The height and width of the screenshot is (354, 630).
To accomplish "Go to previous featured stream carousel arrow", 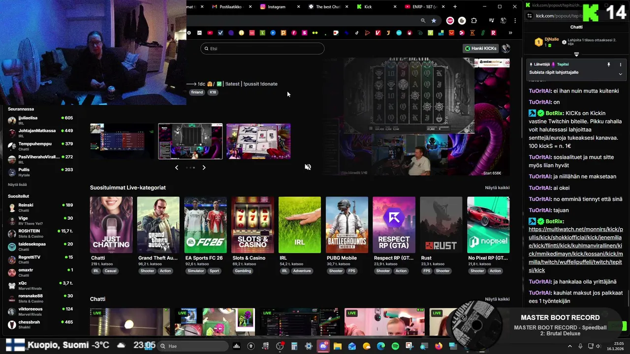I will point(177,168).
